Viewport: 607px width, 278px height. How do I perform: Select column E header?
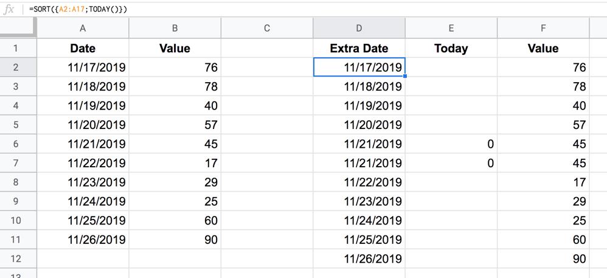[451, 28]
